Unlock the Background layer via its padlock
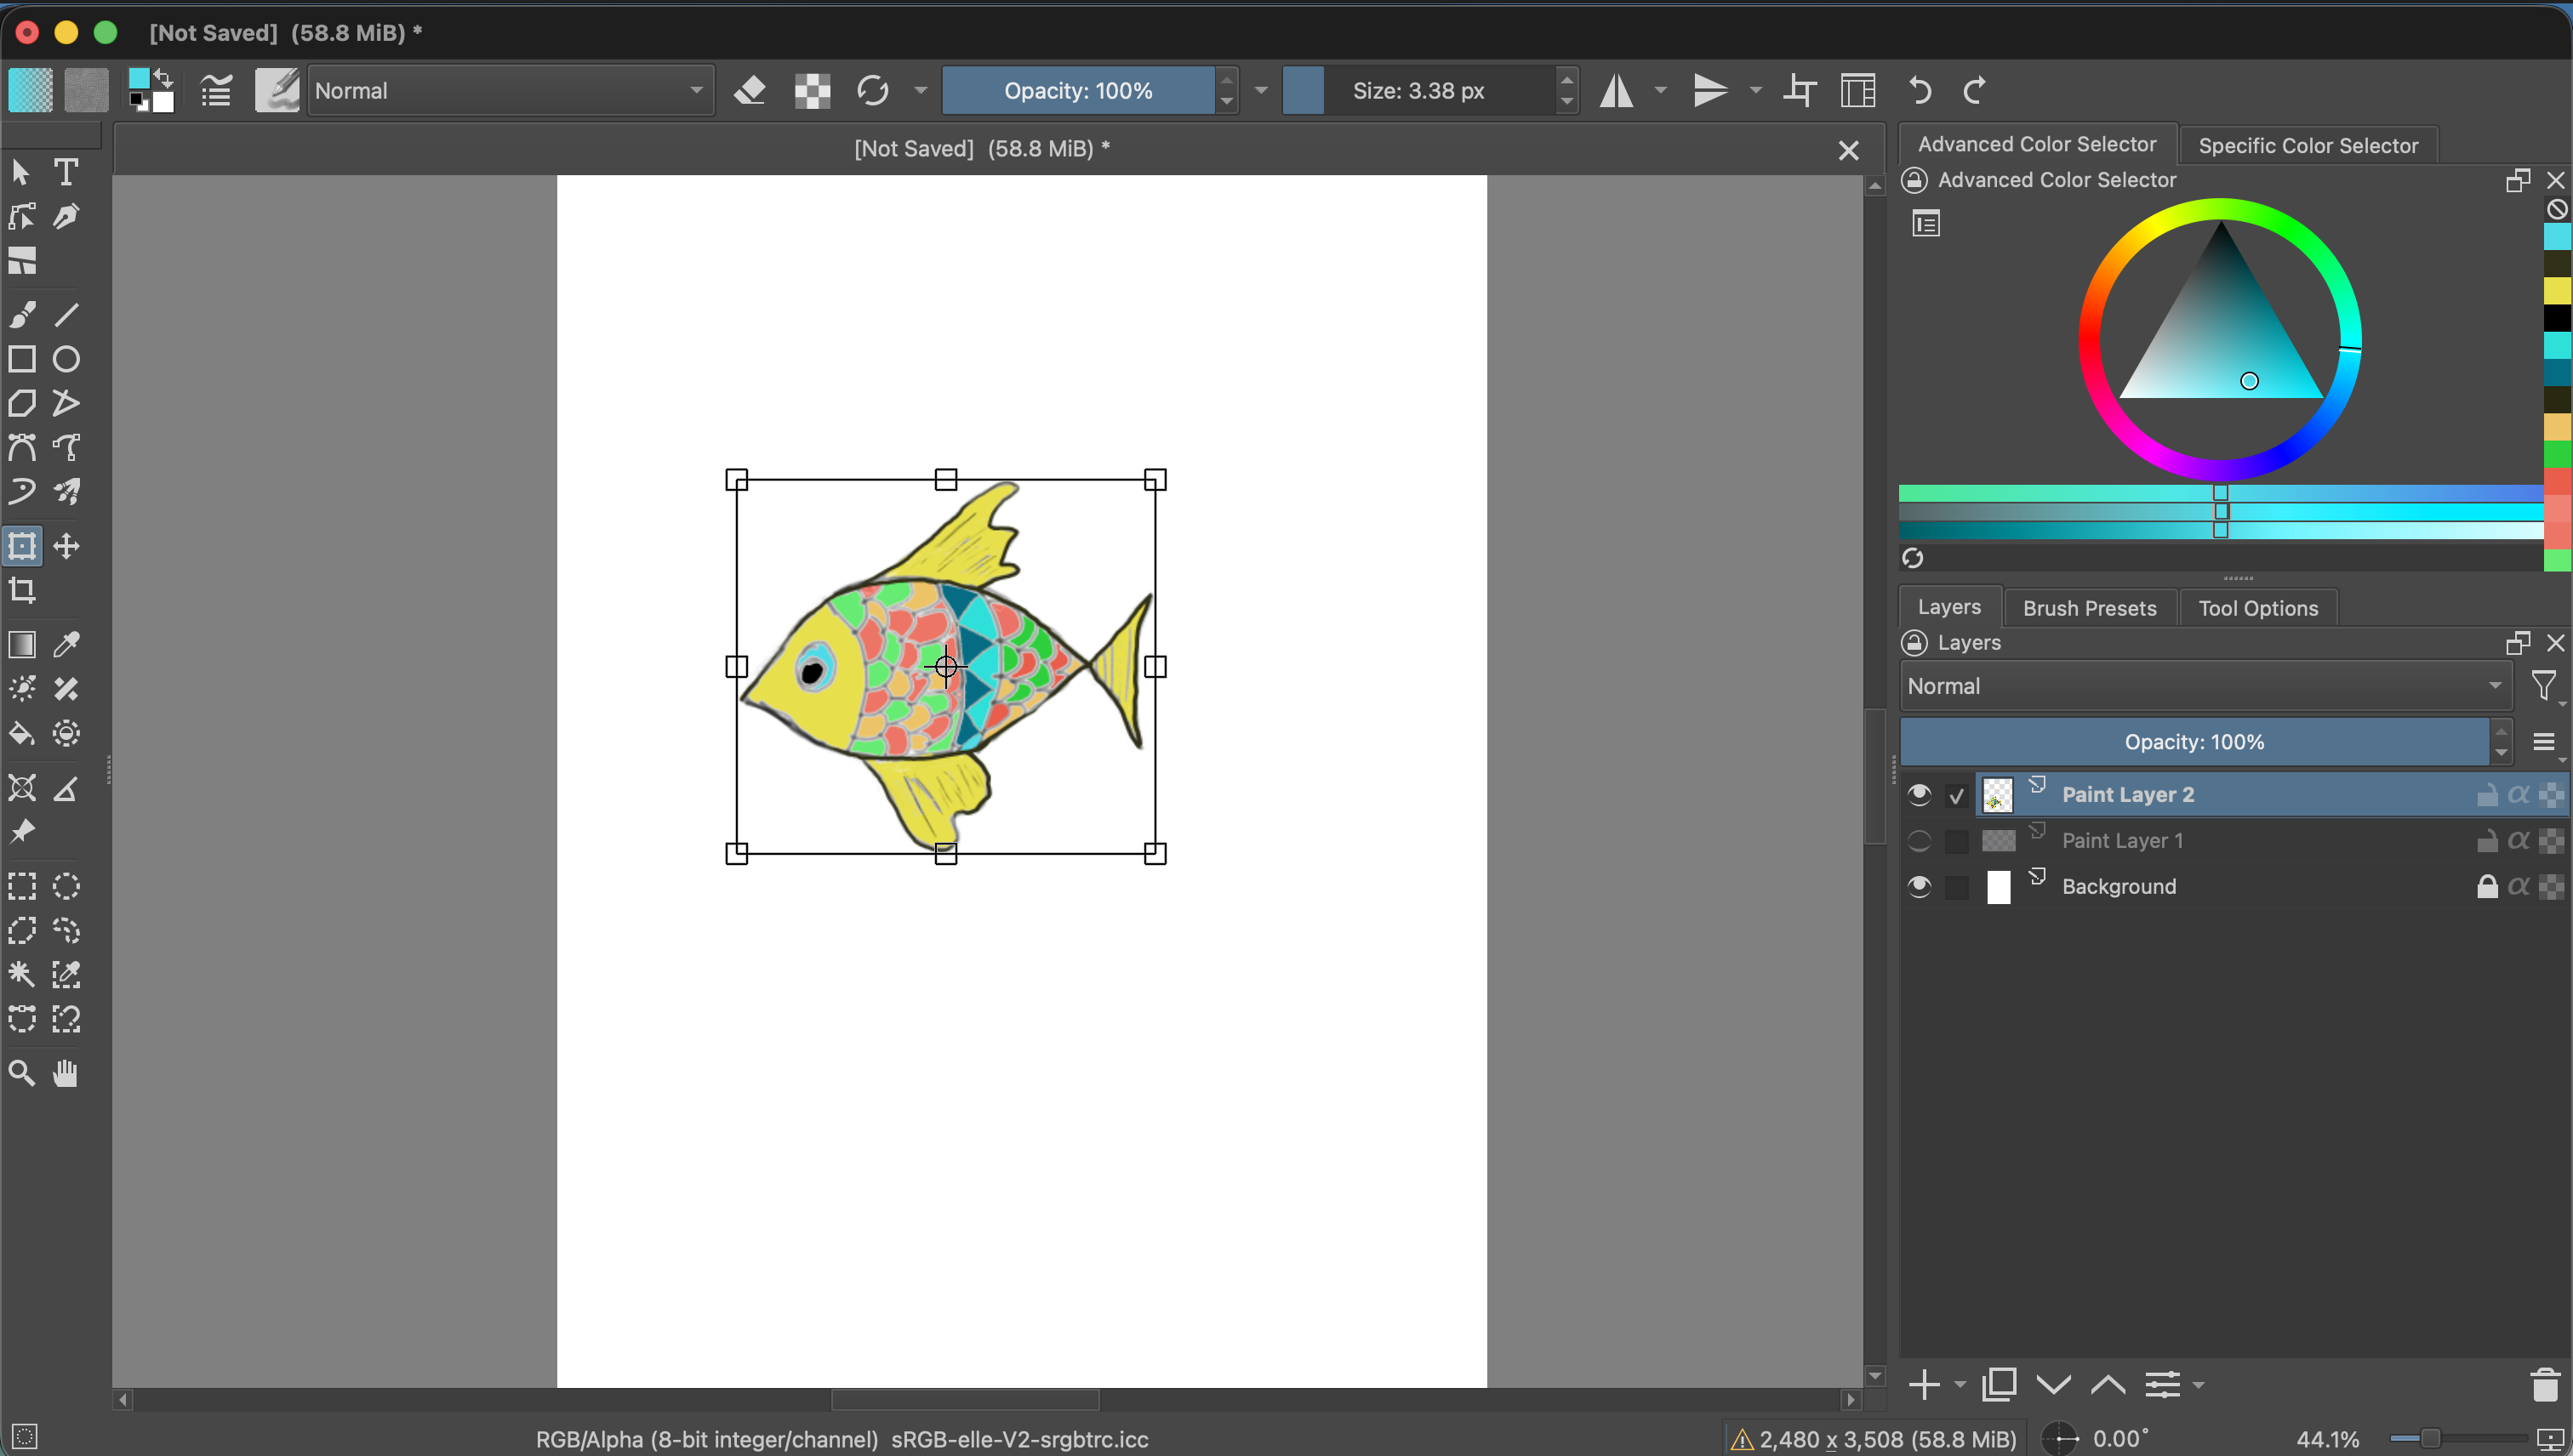Screen dimensions: 2573x1456 click(2487, 887)
